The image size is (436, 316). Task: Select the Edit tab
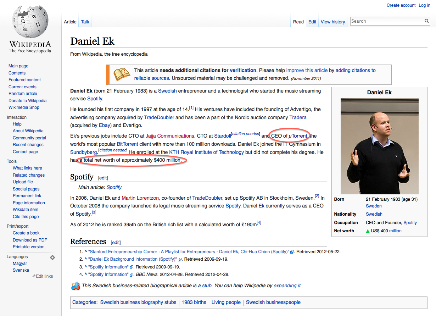312,22
